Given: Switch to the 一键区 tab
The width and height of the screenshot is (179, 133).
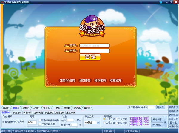Looking at the screenshot, I should click(x=57, y=108).
